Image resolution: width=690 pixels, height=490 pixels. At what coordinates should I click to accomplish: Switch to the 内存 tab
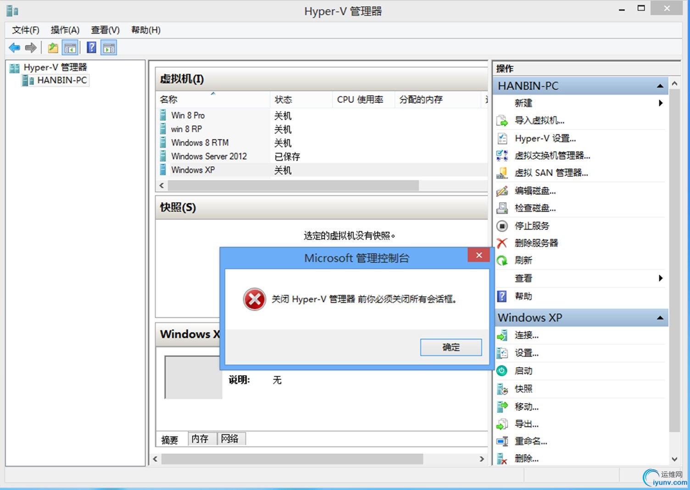(200, 439)
